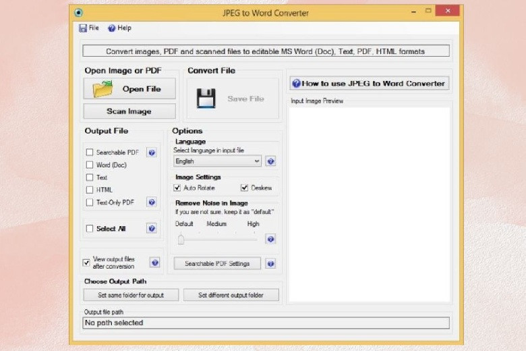The height and width of the screenshot is (351, 526).
Task: Open help icon next to Select All
Action: (152, 228)
